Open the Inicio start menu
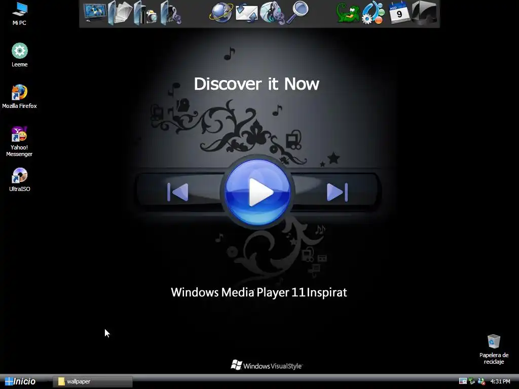The image size is (519, 389). 20,381
